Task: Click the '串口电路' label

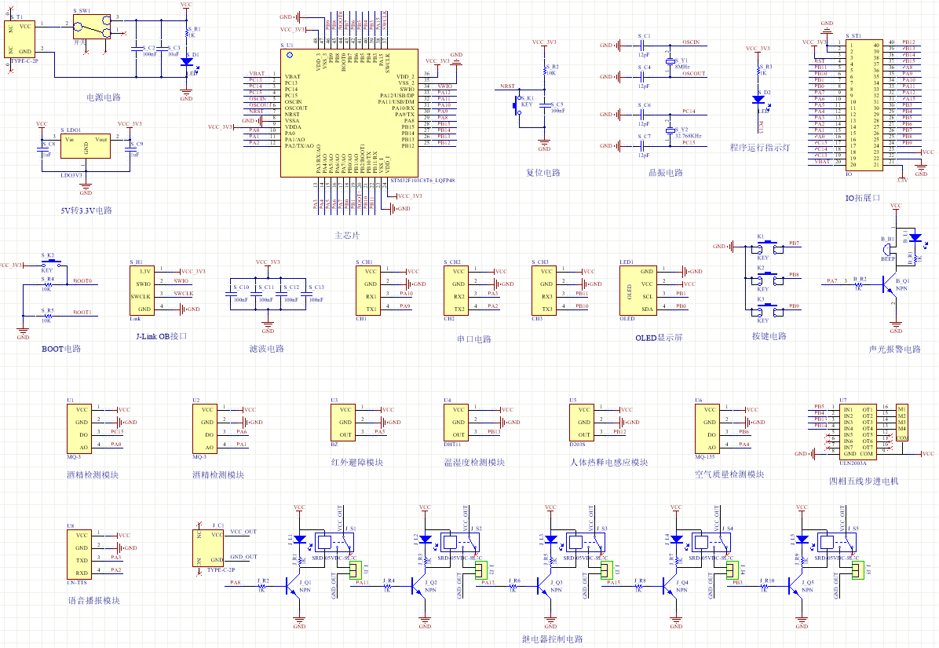Action: point(474,339)
